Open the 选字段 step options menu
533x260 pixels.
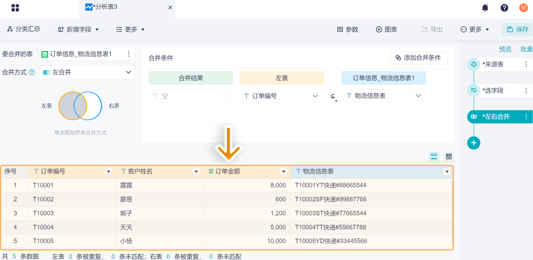point(526,90)
